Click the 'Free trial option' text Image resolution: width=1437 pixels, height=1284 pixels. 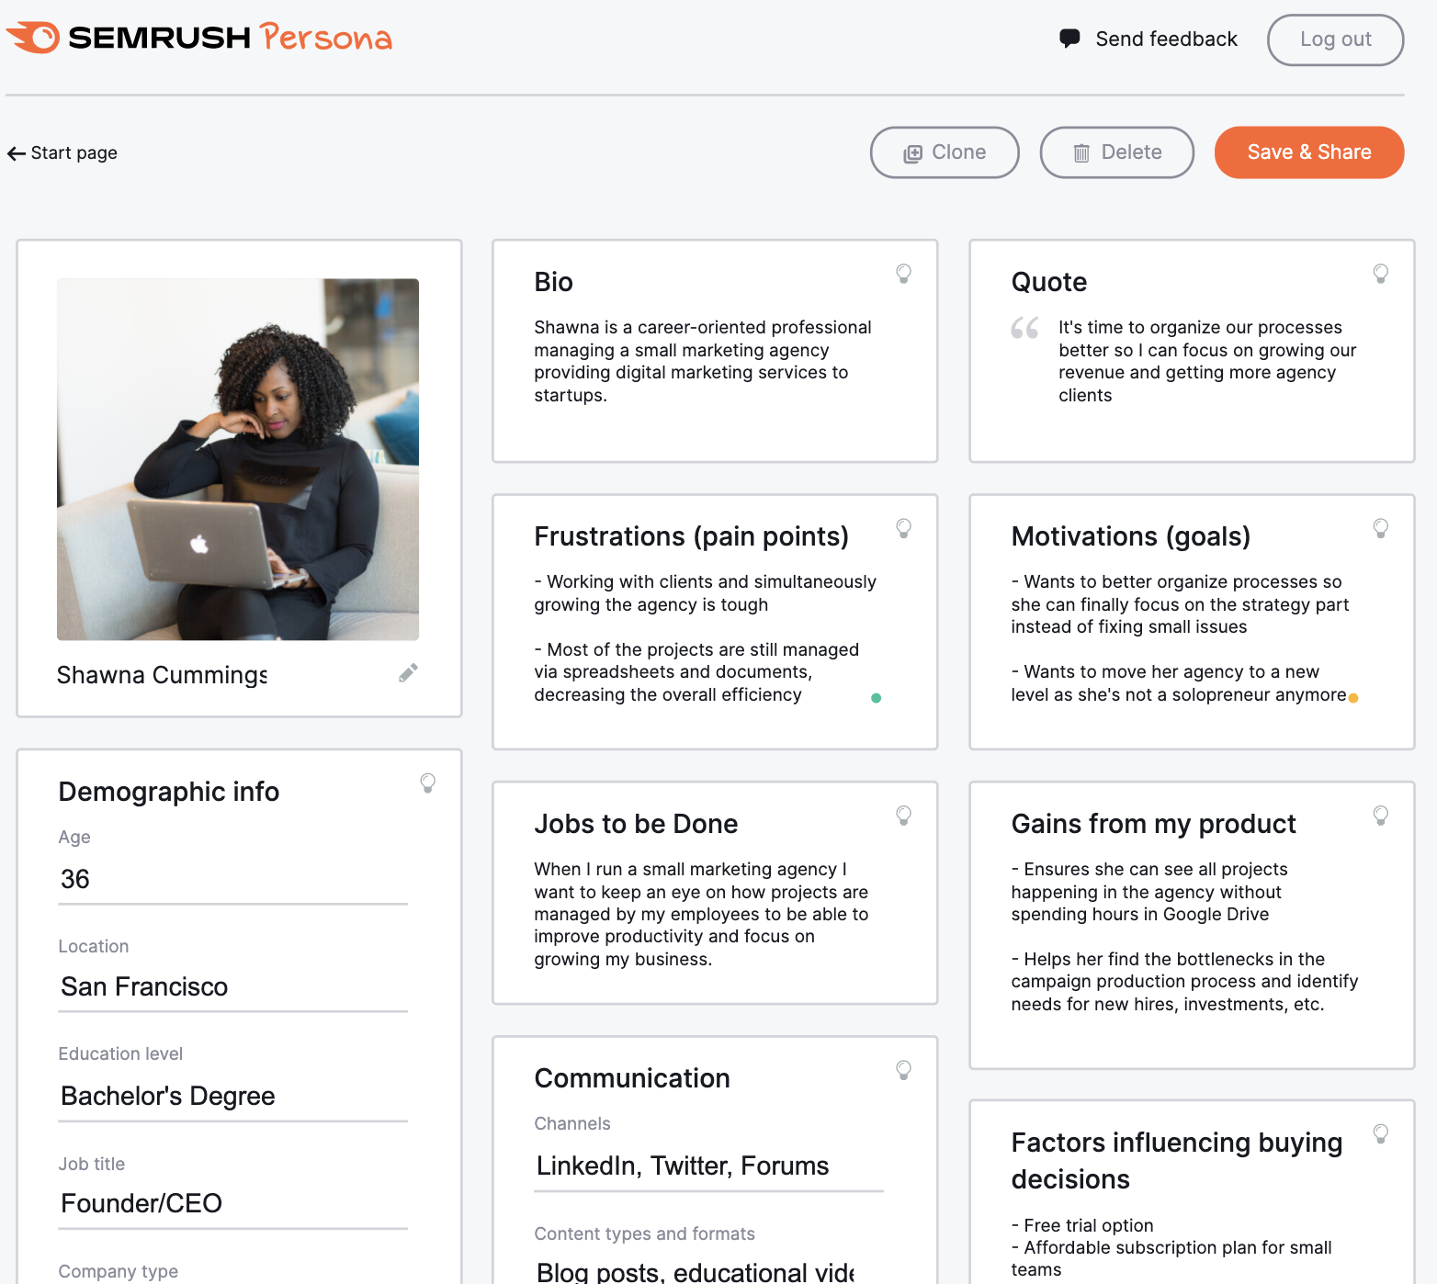pos(1088,1225)
